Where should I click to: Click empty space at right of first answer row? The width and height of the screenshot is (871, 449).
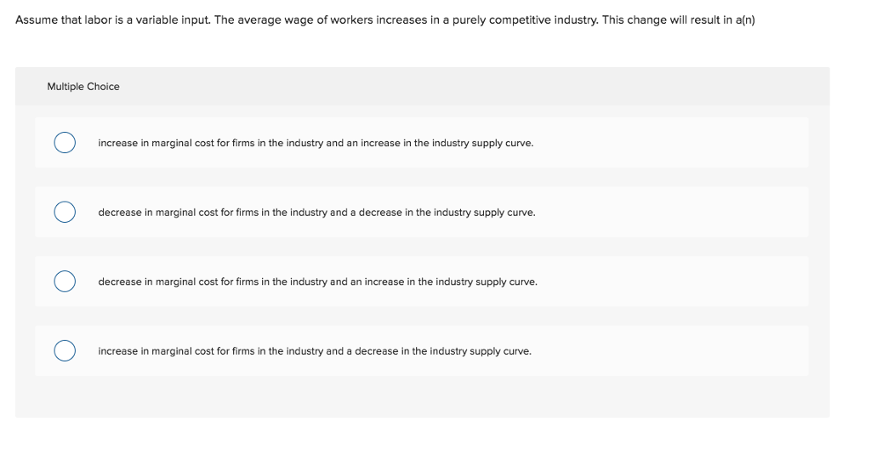(680, 143)
